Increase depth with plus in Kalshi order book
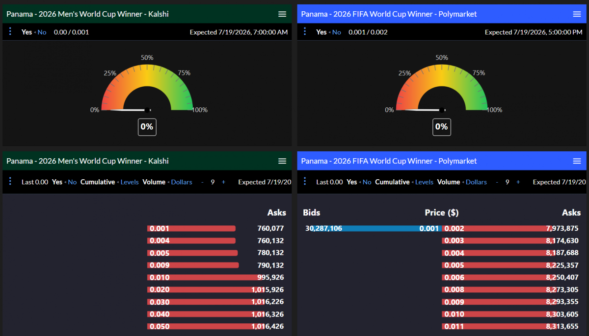The image size is (589, 336). 223,182
